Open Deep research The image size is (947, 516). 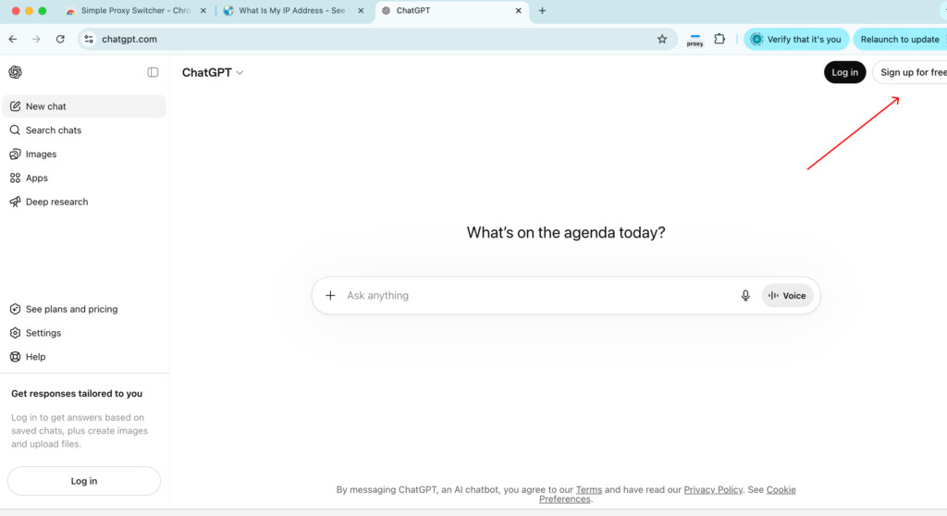[x=84, y=202]
